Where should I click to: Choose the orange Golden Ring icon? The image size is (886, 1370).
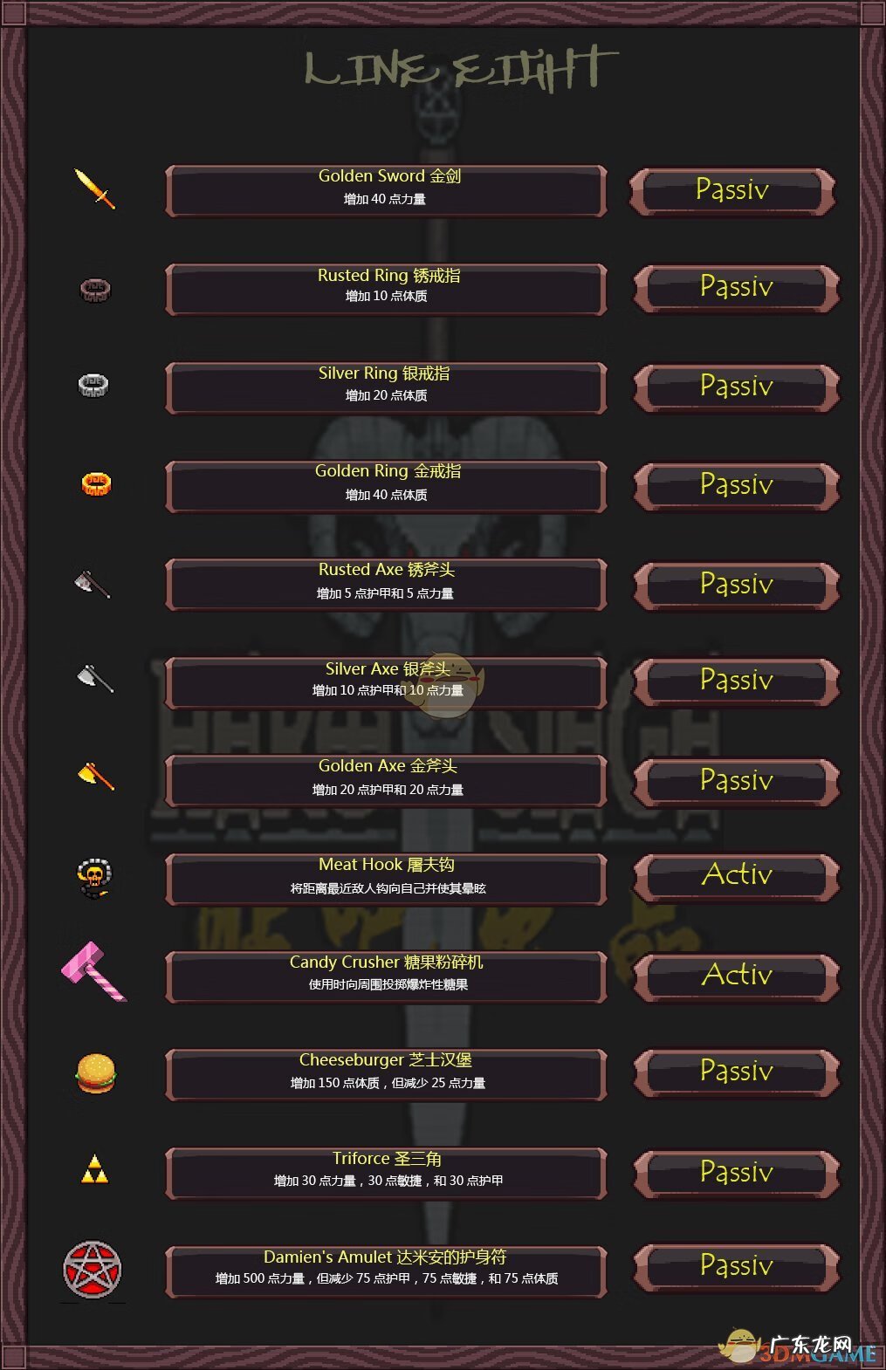pyautogui.click(x=96, y=483)
